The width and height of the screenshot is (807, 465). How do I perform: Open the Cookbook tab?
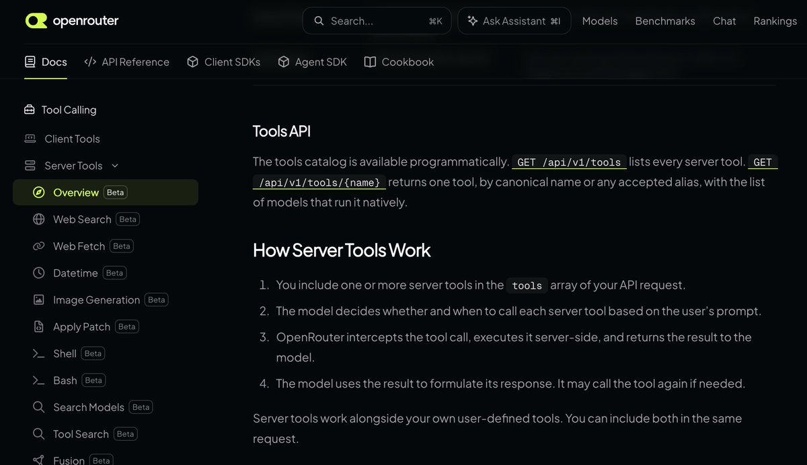coord(399,62)
